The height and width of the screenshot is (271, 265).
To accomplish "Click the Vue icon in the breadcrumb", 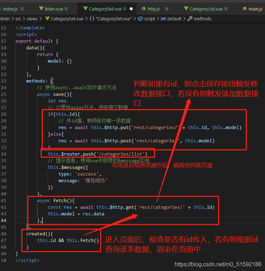I will pyautogui.click(x=47, y=19).
